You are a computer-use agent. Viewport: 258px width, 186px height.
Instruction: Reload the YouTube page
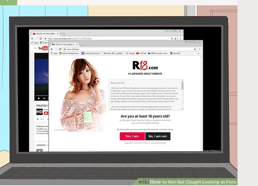tap(41, 39)
